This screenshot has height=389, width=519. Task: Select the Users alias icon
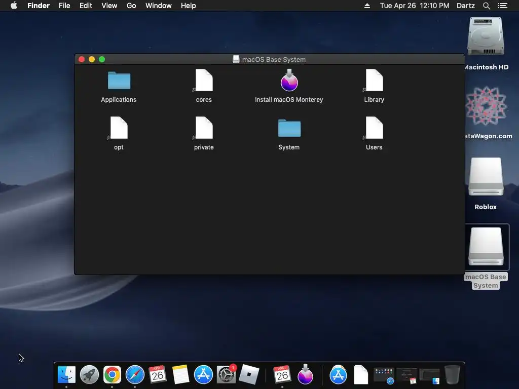click(x=374, y=128)
